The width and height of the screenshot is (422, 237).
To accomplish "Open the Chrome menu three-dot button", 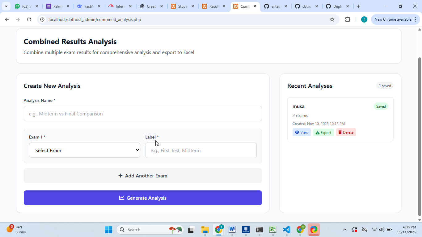I will coord(415,19).
